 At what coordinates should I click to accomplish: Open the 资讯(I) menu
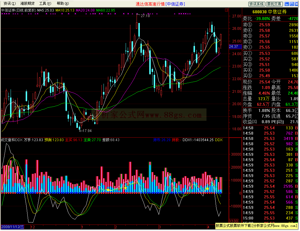(10, 4)
